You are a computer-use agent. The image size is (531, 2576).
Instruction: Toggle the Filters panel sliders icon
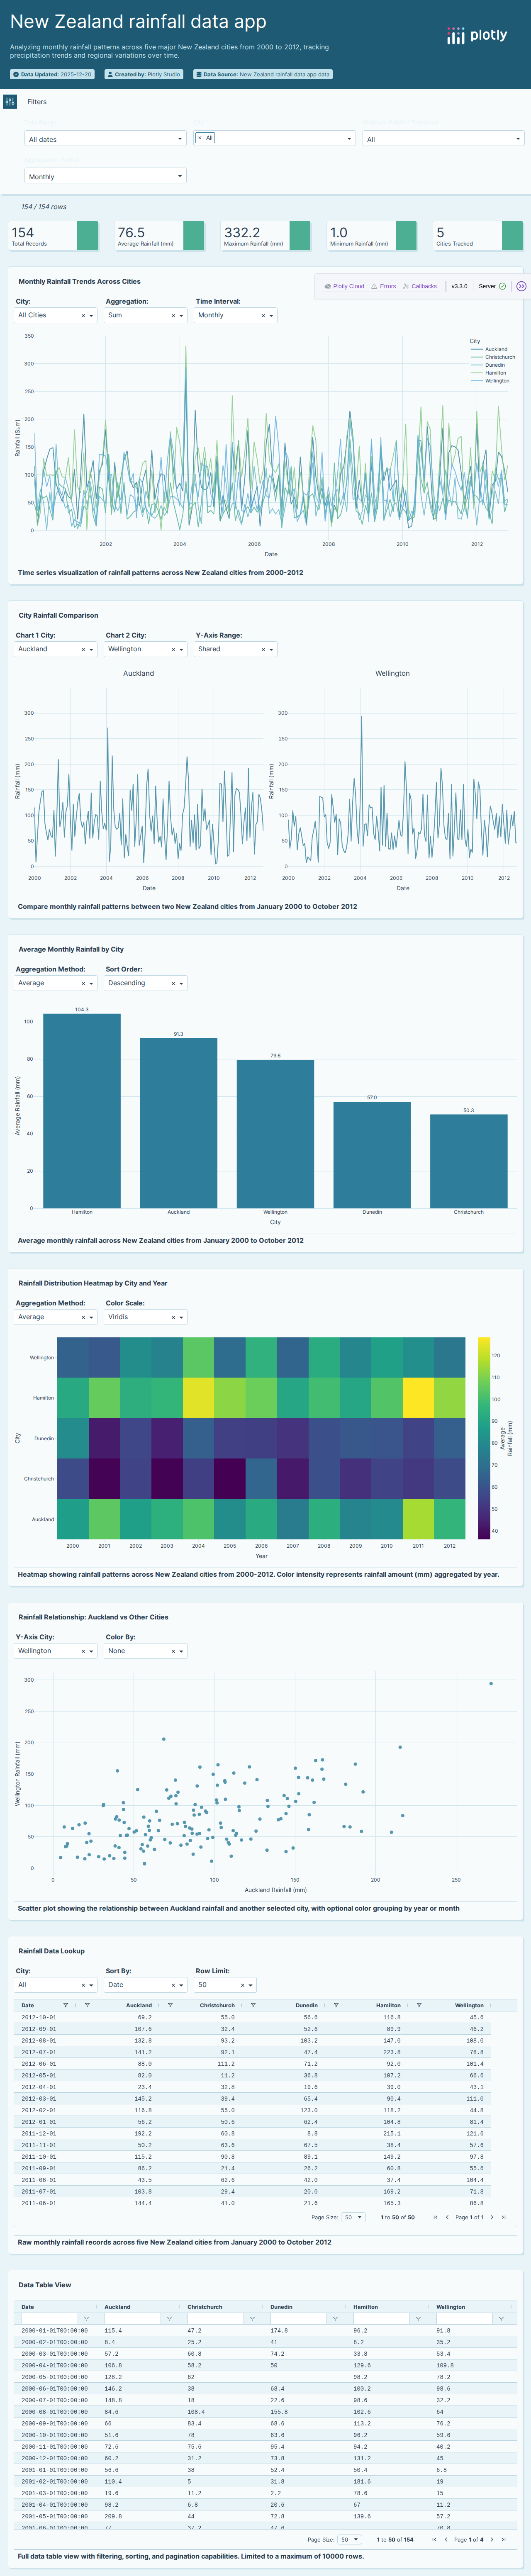[x=10, y=102]
